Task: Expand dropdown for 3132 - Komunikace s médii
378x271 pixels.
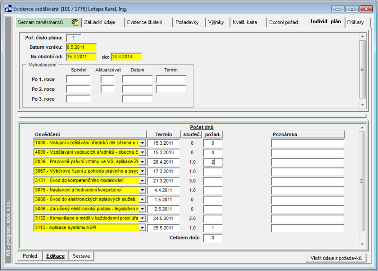Action: pos(143,218)
